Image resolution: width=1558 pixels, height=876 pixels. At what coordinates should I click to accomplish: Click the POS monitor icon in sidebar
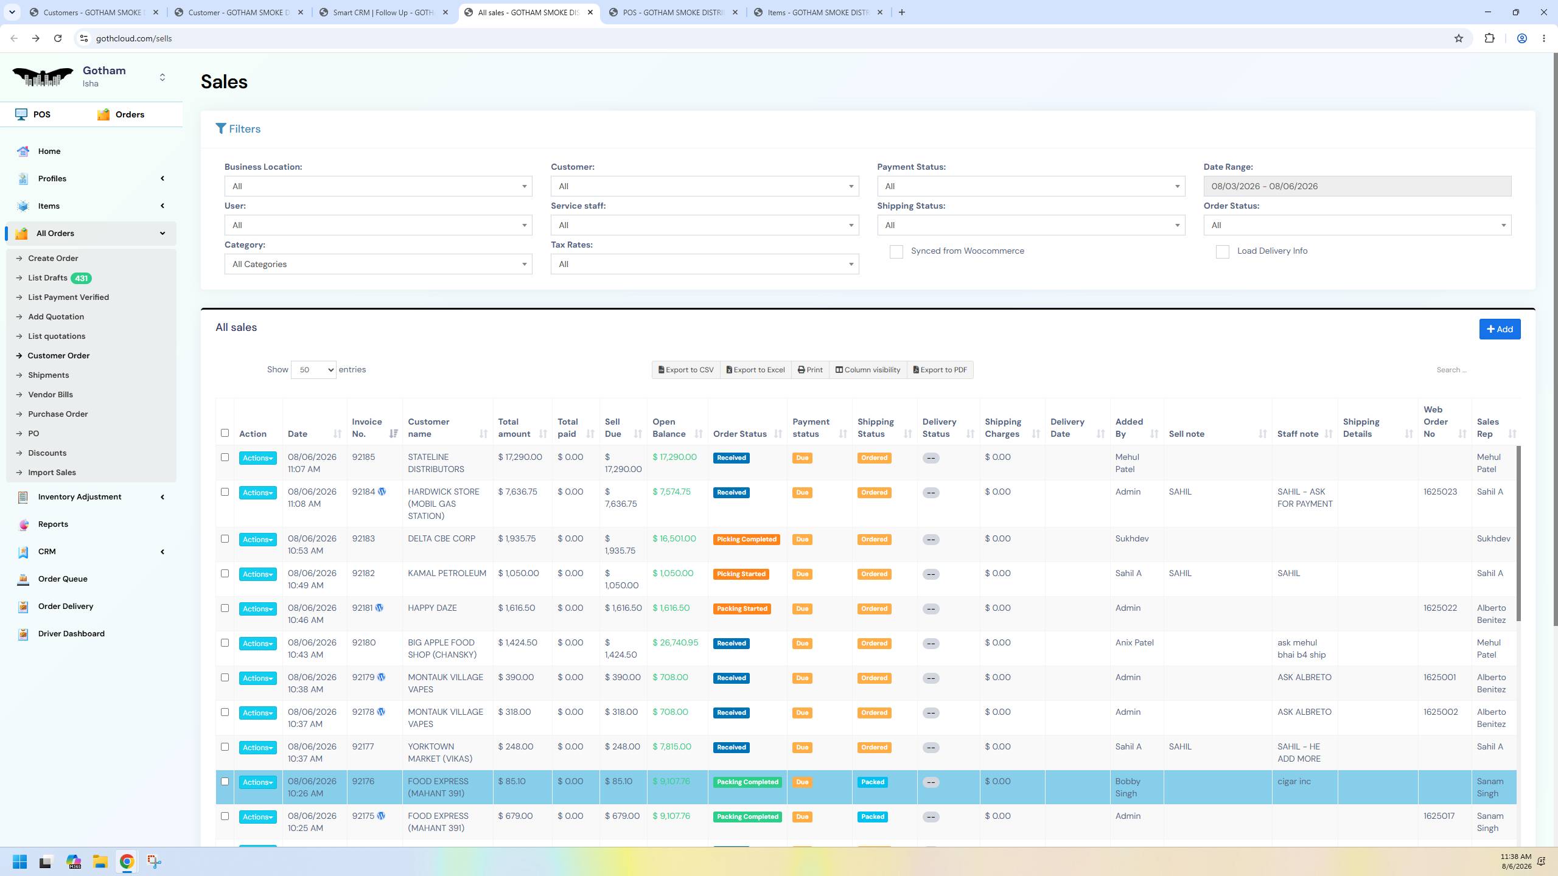[21, 114]
